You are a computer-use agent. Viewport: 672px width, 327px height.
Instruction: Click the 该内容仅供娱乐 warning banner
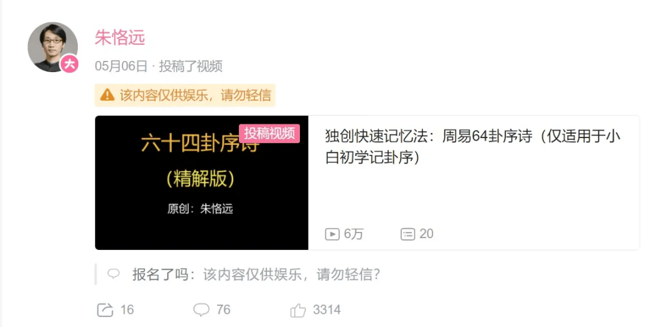click(185, 95)
